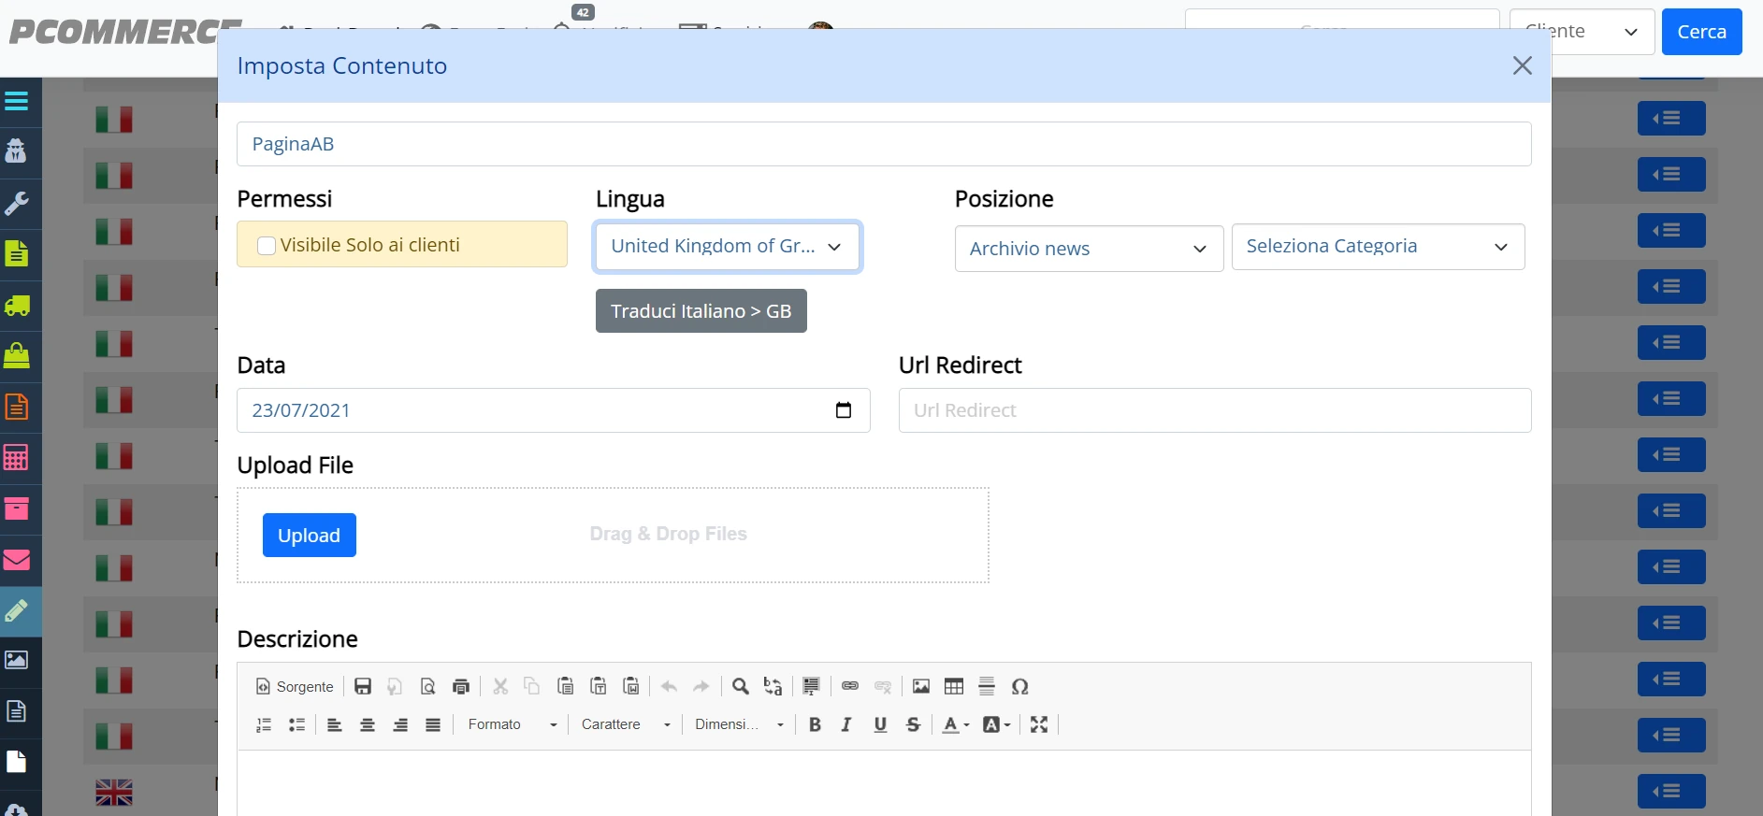Toggle bold formatting
The image size is (1763, 816).
[815, 724]
